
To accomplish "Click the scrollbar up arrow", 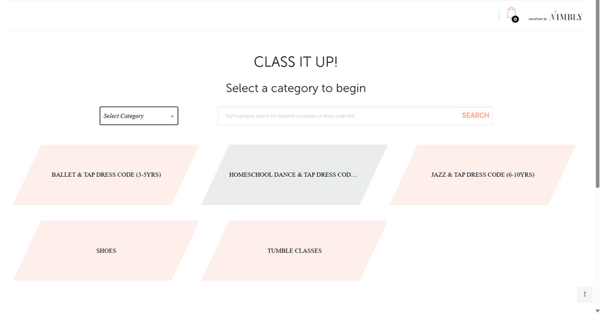I will pos(597,4).
